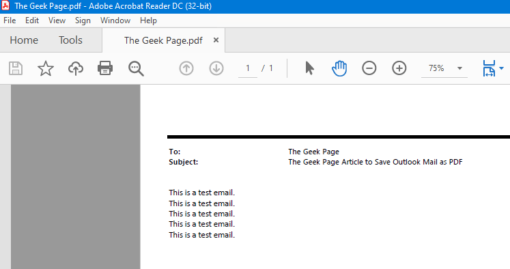
Task: Switch to the Tools tab
Action: click(x=70, y=40)
